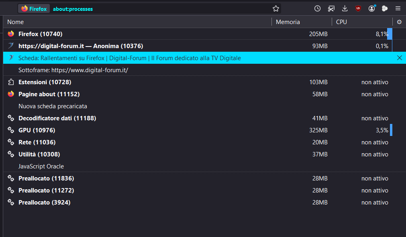
Task: Open the extensions puzzle icon
Action: click(x=385, y=8)
